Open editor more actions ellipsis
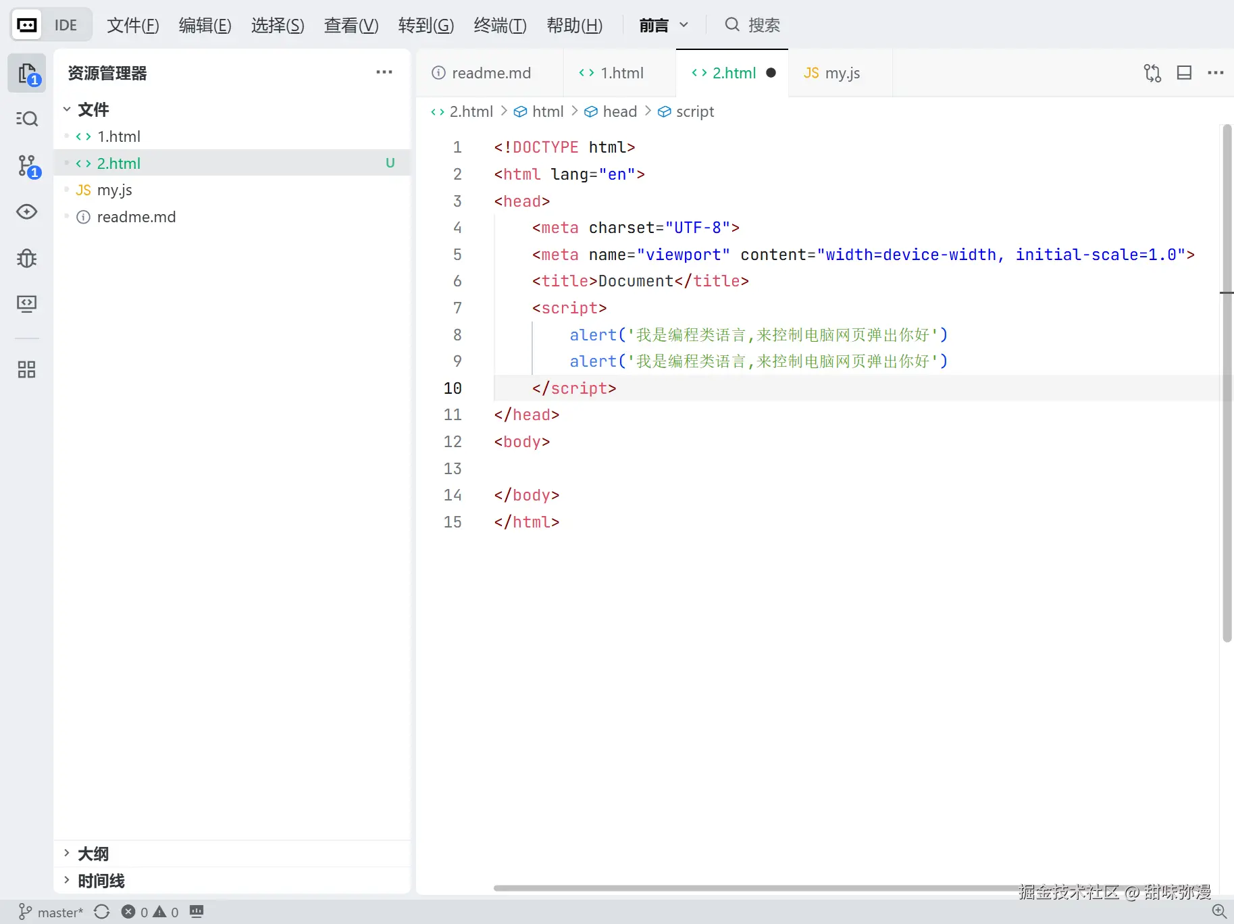 (x=1216, y=73)
